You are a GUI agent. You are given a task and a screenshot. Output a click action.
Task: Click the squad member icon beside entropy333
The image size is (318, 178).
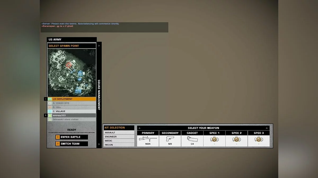coord(50,115)
